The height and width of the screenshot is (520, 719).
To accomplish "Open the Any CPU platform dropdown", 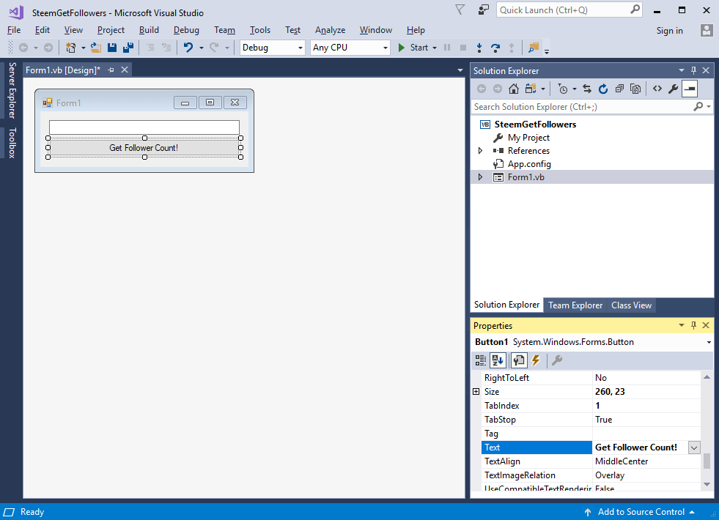I will click(x=386, y=48).
